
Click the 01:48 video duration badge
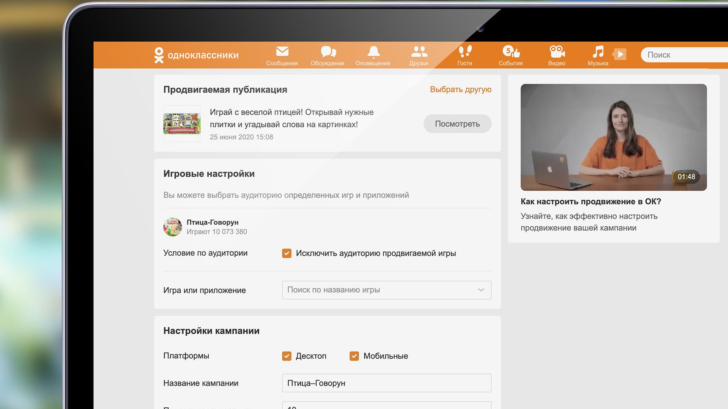coord(686,177)
